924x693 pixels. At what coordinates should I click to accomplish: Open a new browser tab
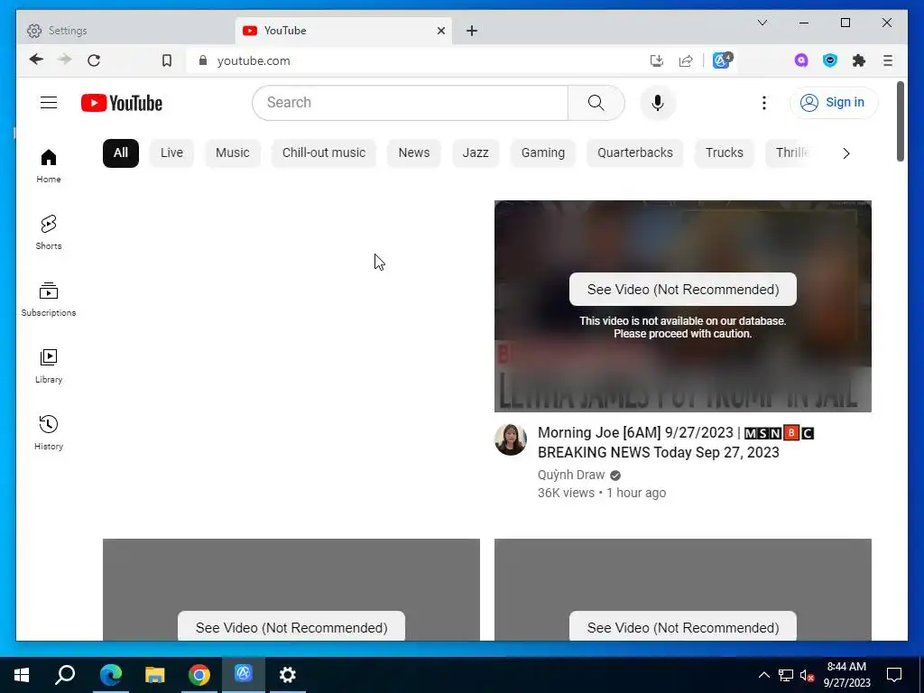471,31
